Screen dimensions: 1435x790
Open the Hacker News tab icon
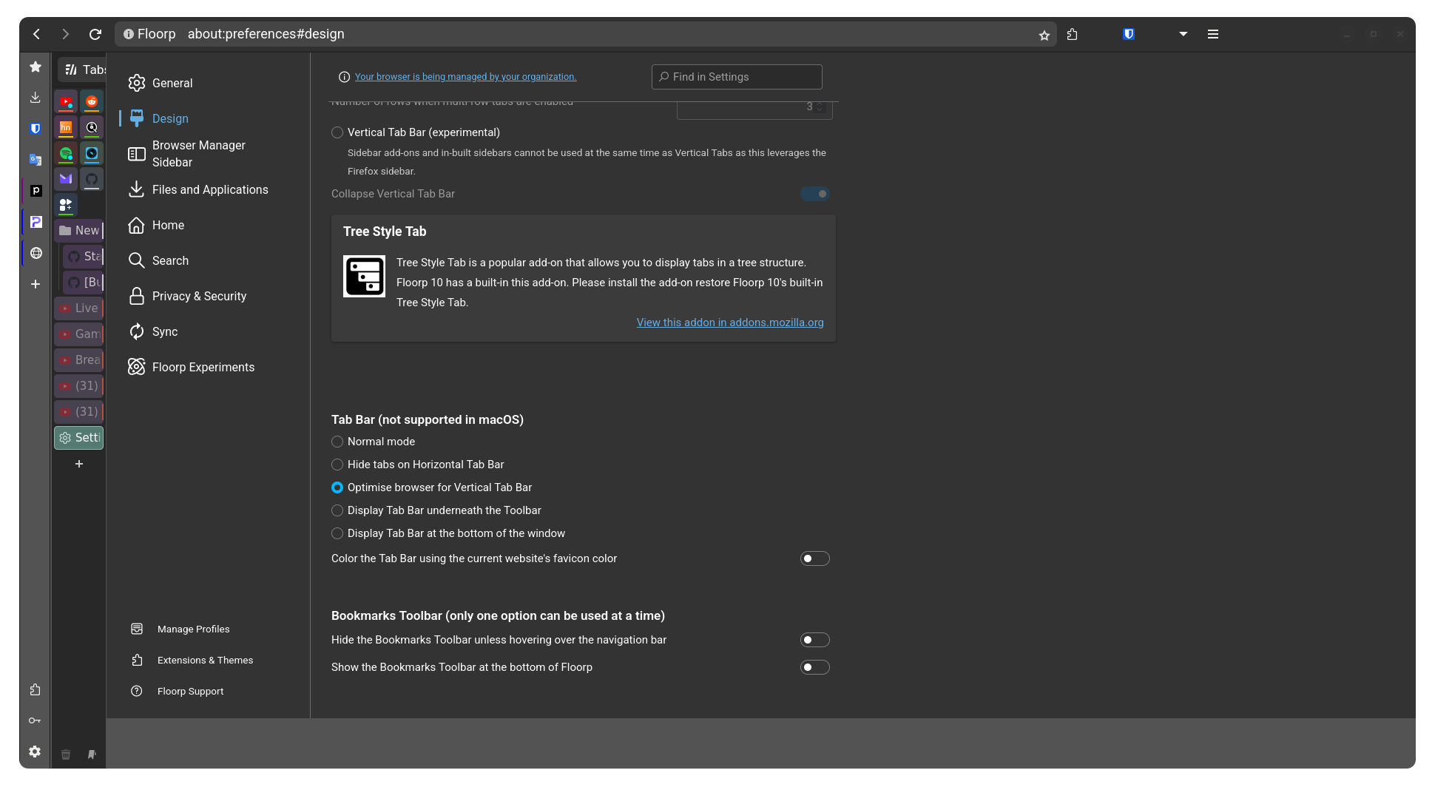point(66,127)
